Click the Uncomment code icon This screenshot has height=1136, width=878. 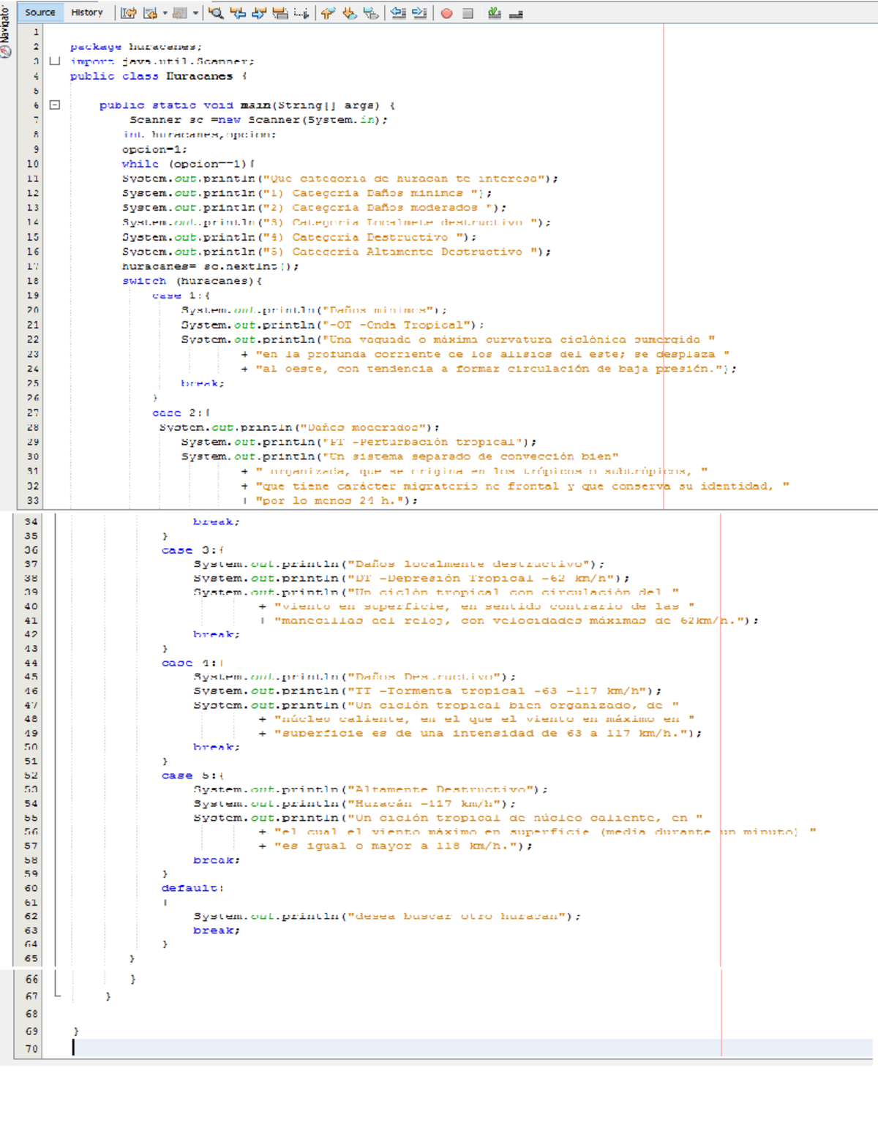(x=516, y=13)
